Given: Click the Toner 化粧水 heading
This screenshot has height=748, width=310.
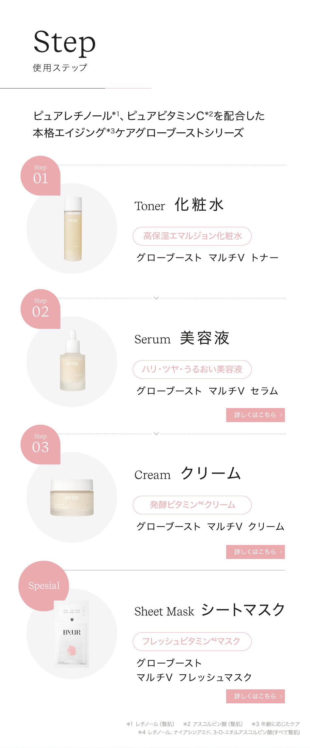Looking at the screenshot, I should coord(179,205).
